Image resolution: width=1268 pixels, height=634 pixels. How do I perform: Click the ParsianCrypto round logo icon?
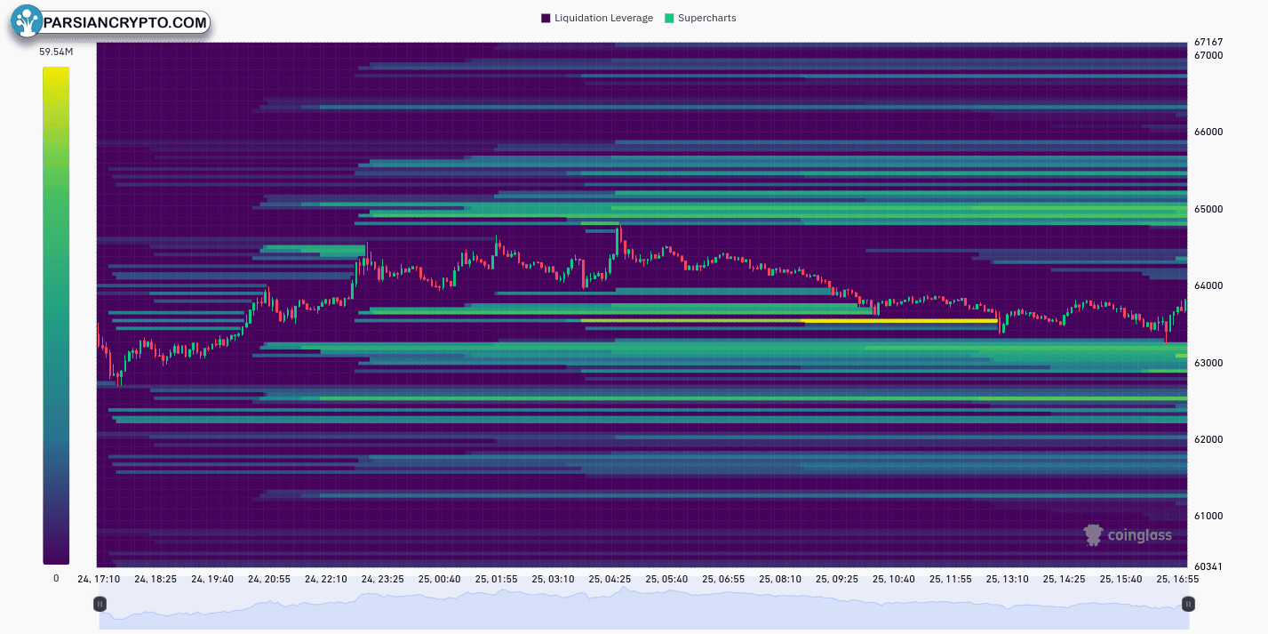[x=28, y=22]
